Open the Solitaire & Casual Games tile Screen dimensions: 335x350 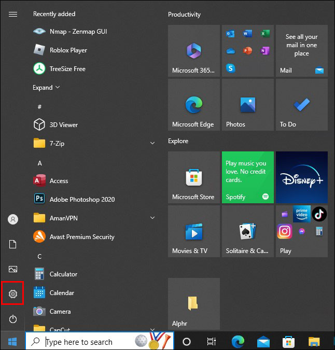248,231
